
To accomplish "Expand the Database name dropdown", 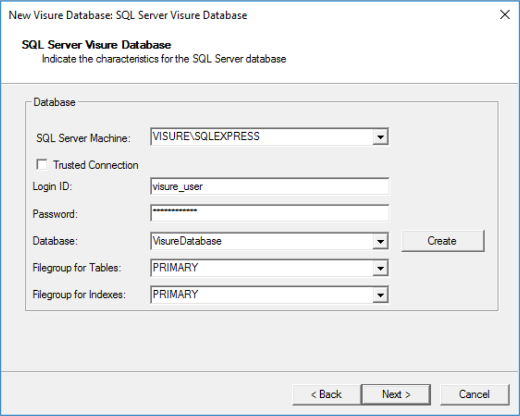I will click(380, 241).
